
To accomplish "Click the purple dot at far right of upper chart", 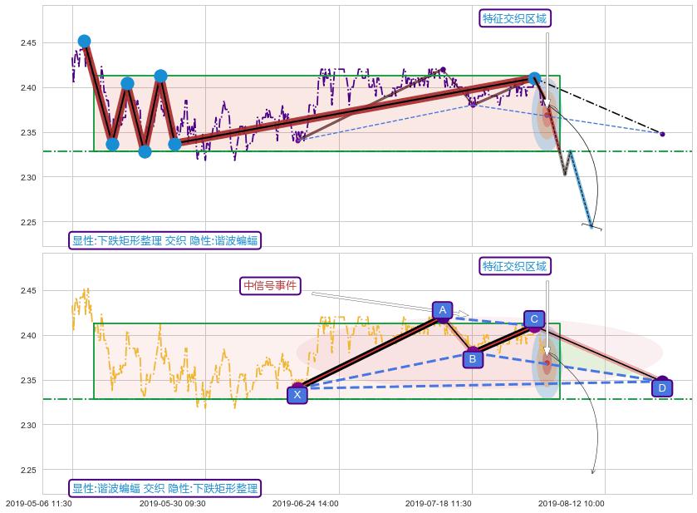I will [661, 134].
